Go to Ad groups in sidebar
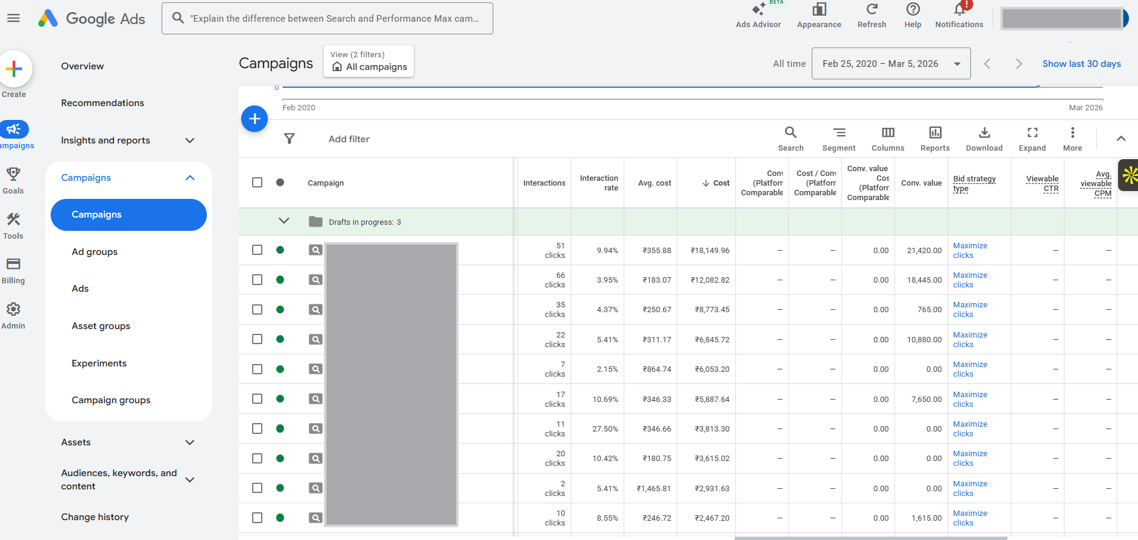The height and width of the screenshot is (540, 1138). click(x=95, y=252)
